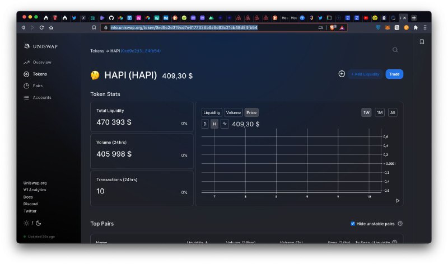Toggle Hide unstable pairs checkbox
The image size is (448, 265).
pyautogui.click(x=353, y=224)
